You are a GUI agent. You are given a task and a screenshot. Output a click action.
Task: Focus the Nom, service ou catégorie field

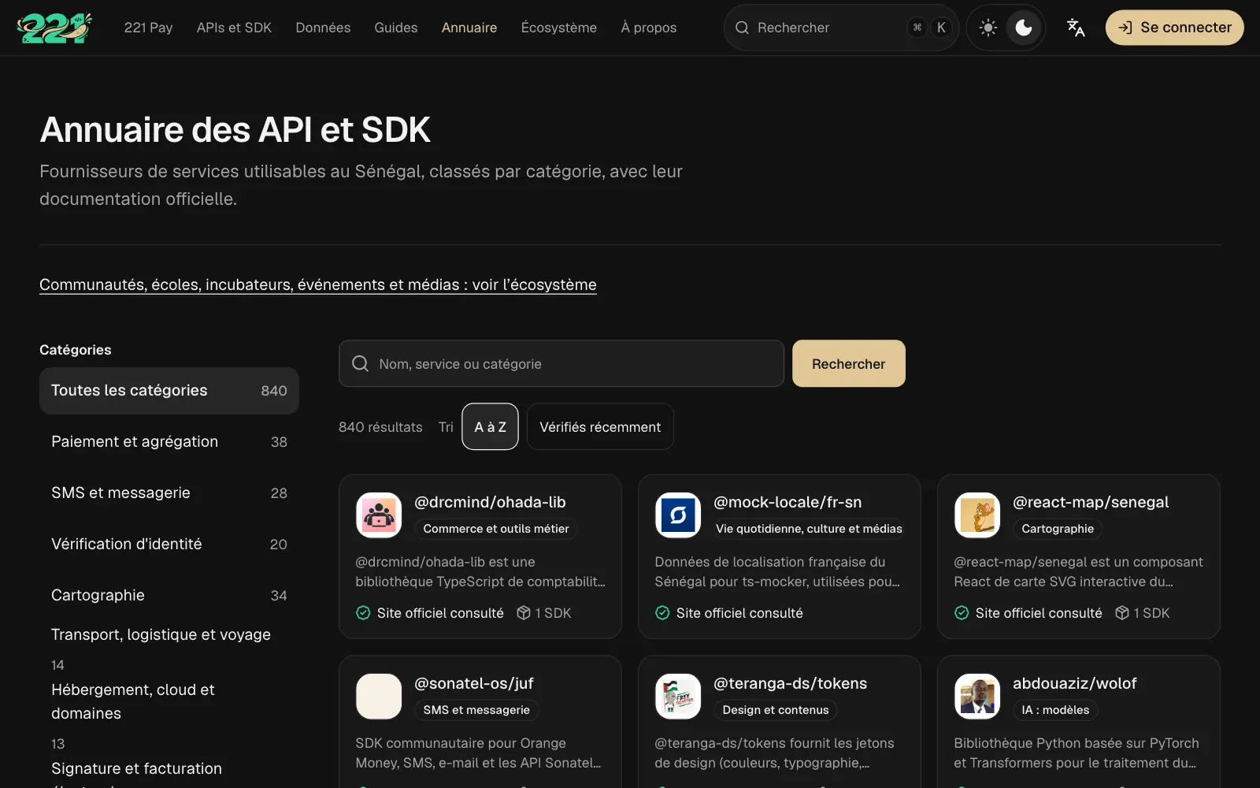coord(561,364)
